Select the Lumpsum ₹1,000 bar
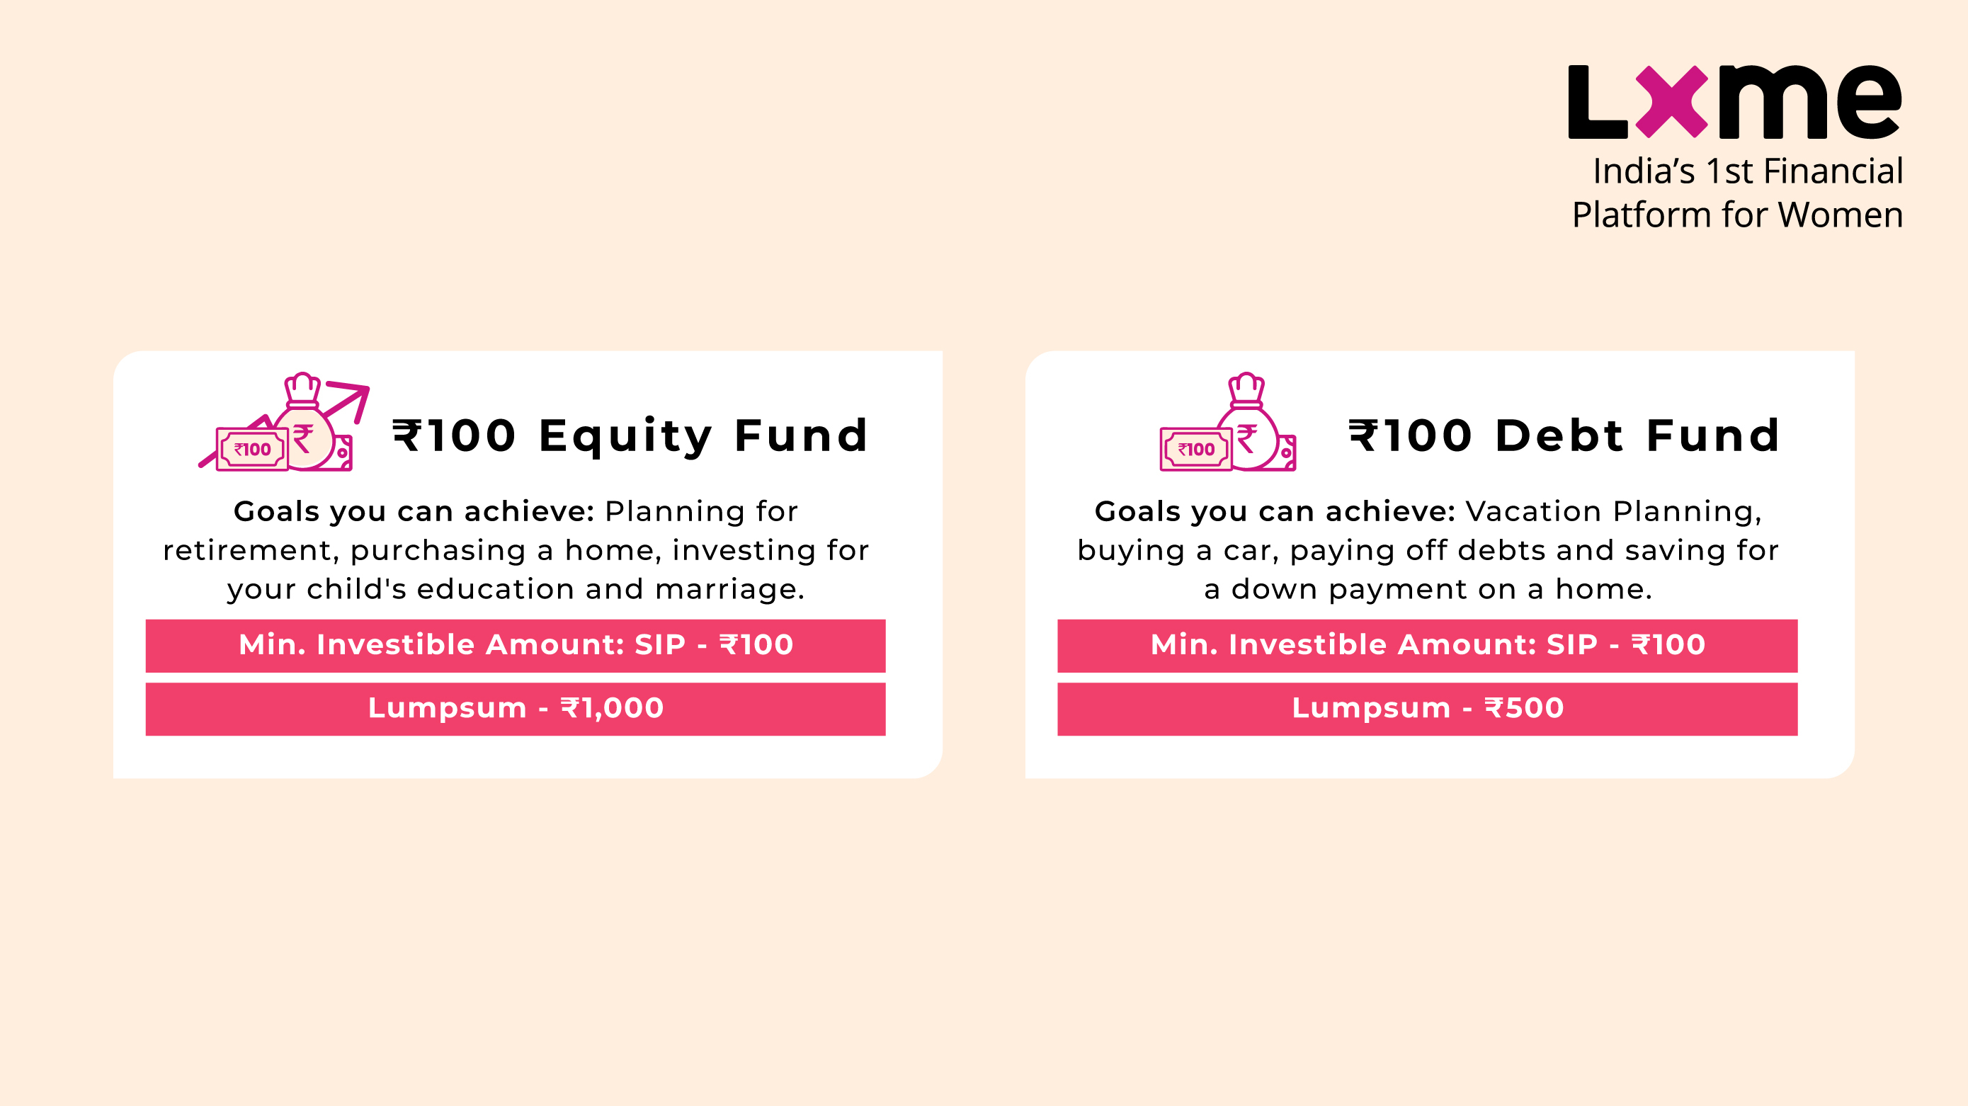The image size is (1968, 1106). pyautogui.click(x=516, y=709)
